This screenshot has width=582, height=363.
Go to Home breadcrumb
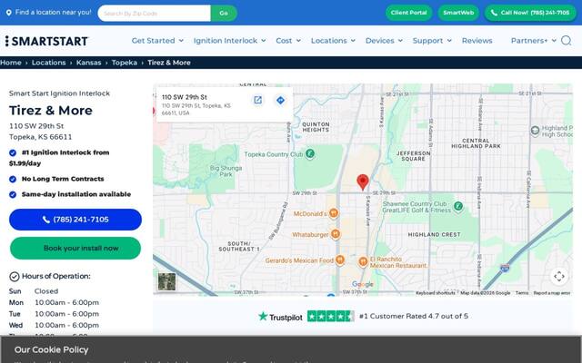click(11, 63)
